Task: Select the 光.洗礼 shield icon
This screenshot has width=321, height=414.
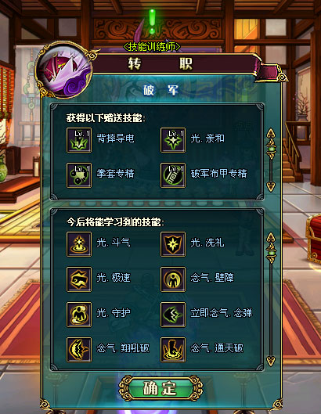Action: click(x=173, y=244)
